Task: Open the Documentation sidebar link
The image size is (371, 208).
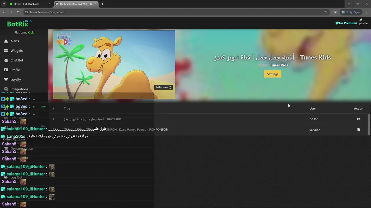Action: (x=19, y=148)
